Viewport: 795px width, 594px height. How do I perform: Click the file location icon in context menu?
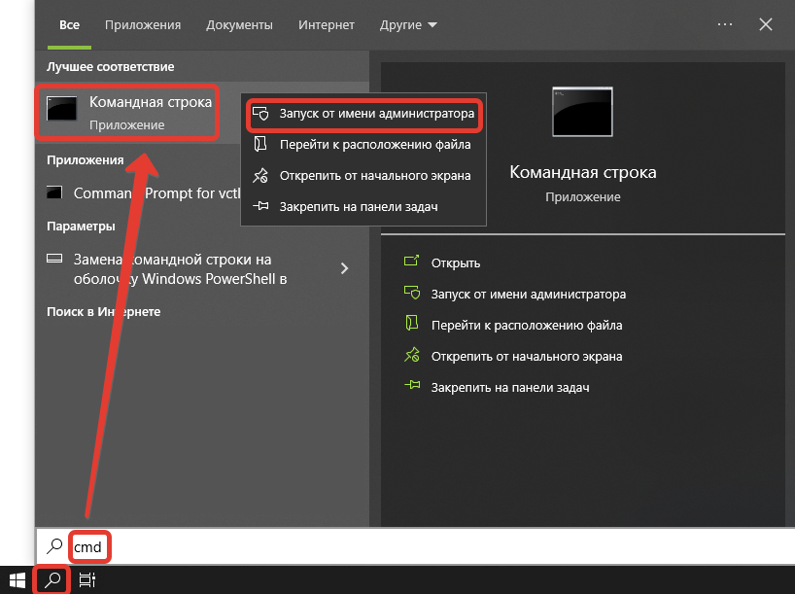pos(260,144)
